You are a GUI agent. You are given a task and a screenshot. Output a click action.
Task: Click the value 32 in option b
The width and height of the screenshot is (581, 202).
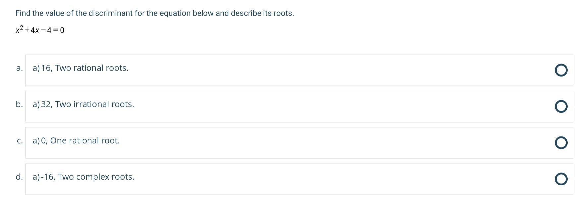click(46, 104)
